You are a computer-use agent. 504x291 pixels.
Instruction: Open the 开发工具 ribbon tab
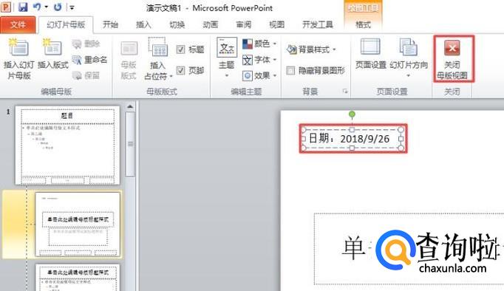click(x=318, y=24)
